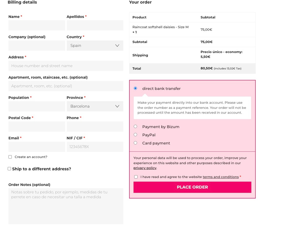The width and height of the screenshot is (291, 240).
Task: Focus the Name input field
Action: (x=37, y=25)
